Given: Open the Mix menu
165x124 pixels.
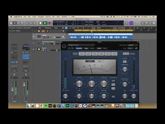Looking at the screenshot, I should point(54,17).
